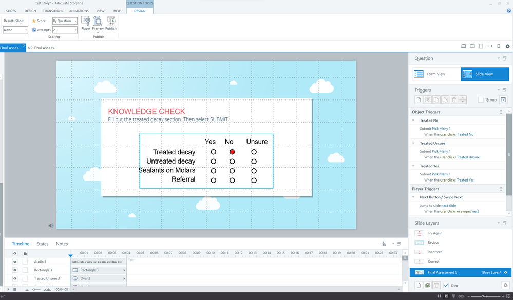
Task: Click the timeline playhead marker
Action: (70, 255)
